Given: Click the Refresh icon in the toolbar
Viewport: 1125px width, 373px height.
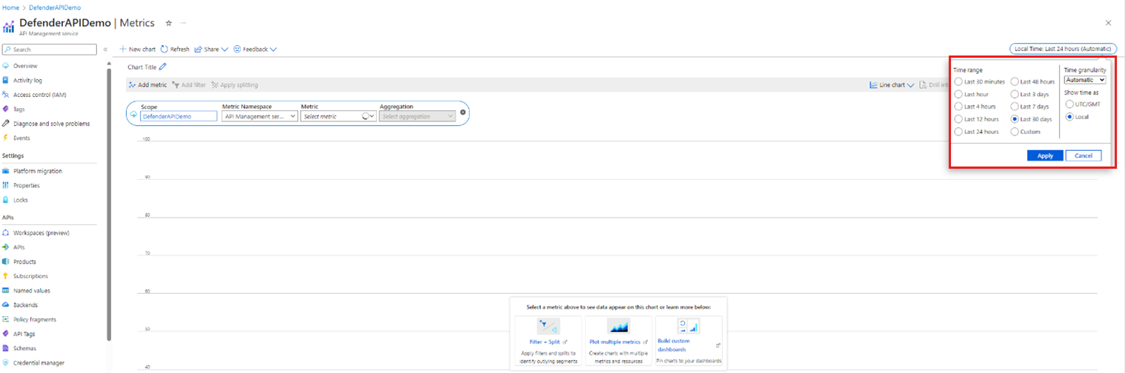Looking at the screenshot, I should pyautogui.click(x=164, y=50).
